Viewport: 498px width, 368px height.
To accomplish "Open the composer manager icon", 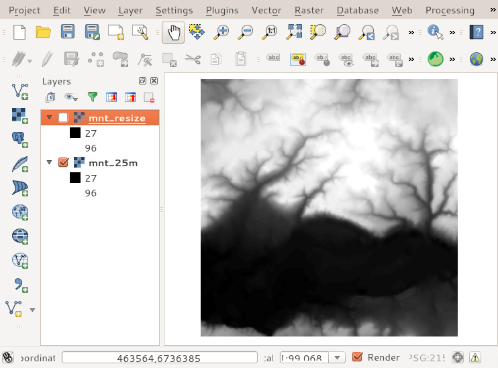I will click(140, 32).
